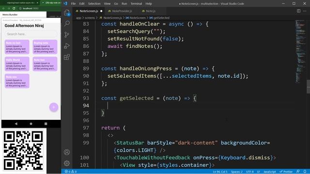Open the Extensions view

tap(67, 57)
